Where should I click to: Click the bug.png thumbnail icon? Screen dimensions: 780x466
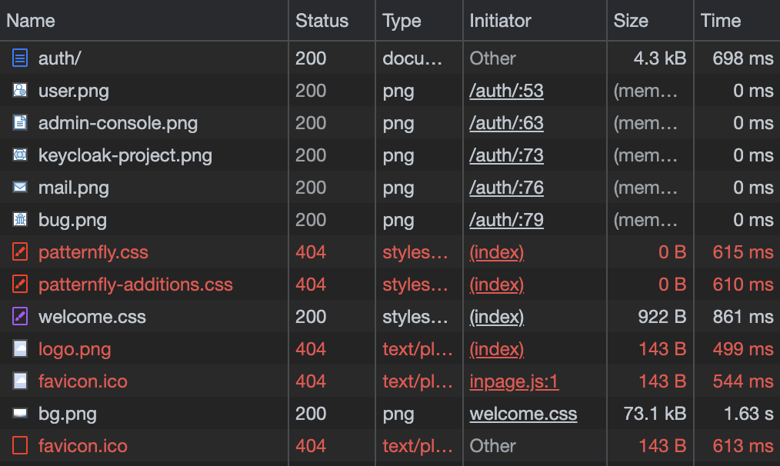(x=20, y=220)
